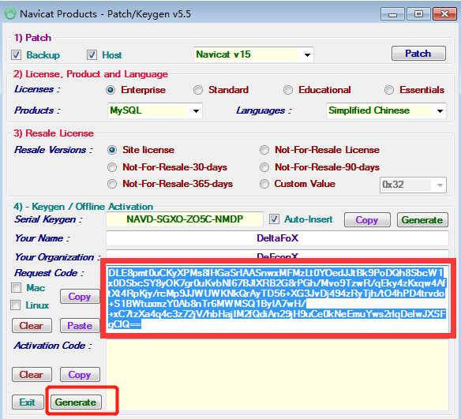Image resolution: width=461 pixels, height=419 pixels.
Task: Click Paste button for request code
Action: [80, 326]
